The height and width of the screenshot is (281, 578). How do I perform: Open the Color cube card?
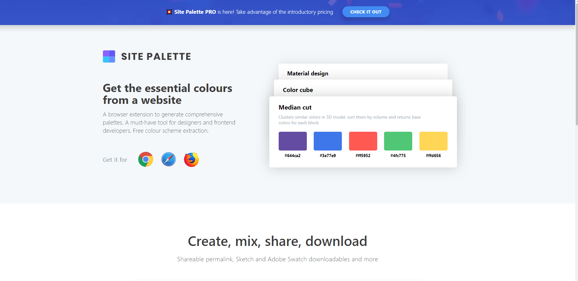point(363,89)
